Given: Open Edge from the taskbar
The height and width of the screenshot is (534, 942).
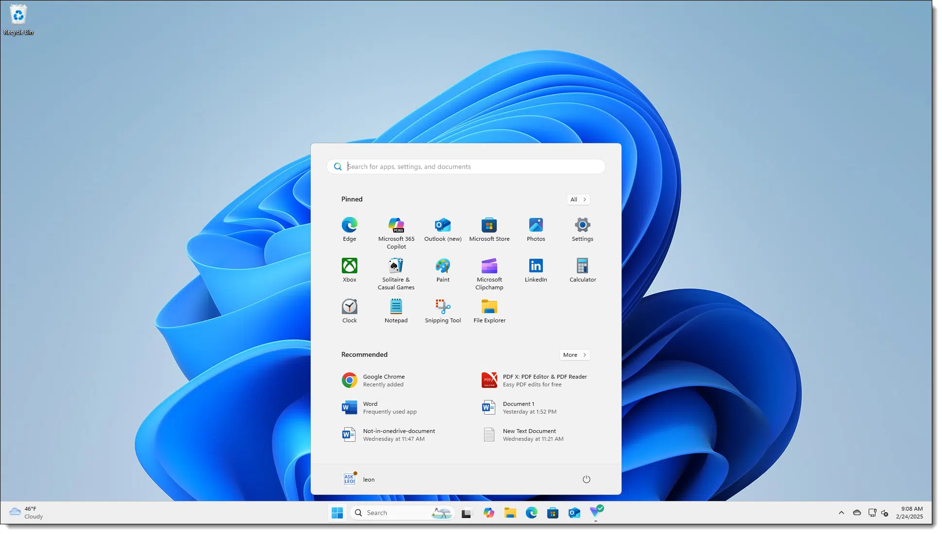Looking at the screenshot, I should (531, 513).
